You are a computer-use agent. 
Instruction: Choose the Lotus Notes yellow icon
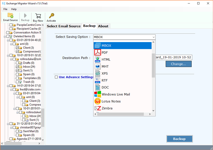tap(97, 101)
